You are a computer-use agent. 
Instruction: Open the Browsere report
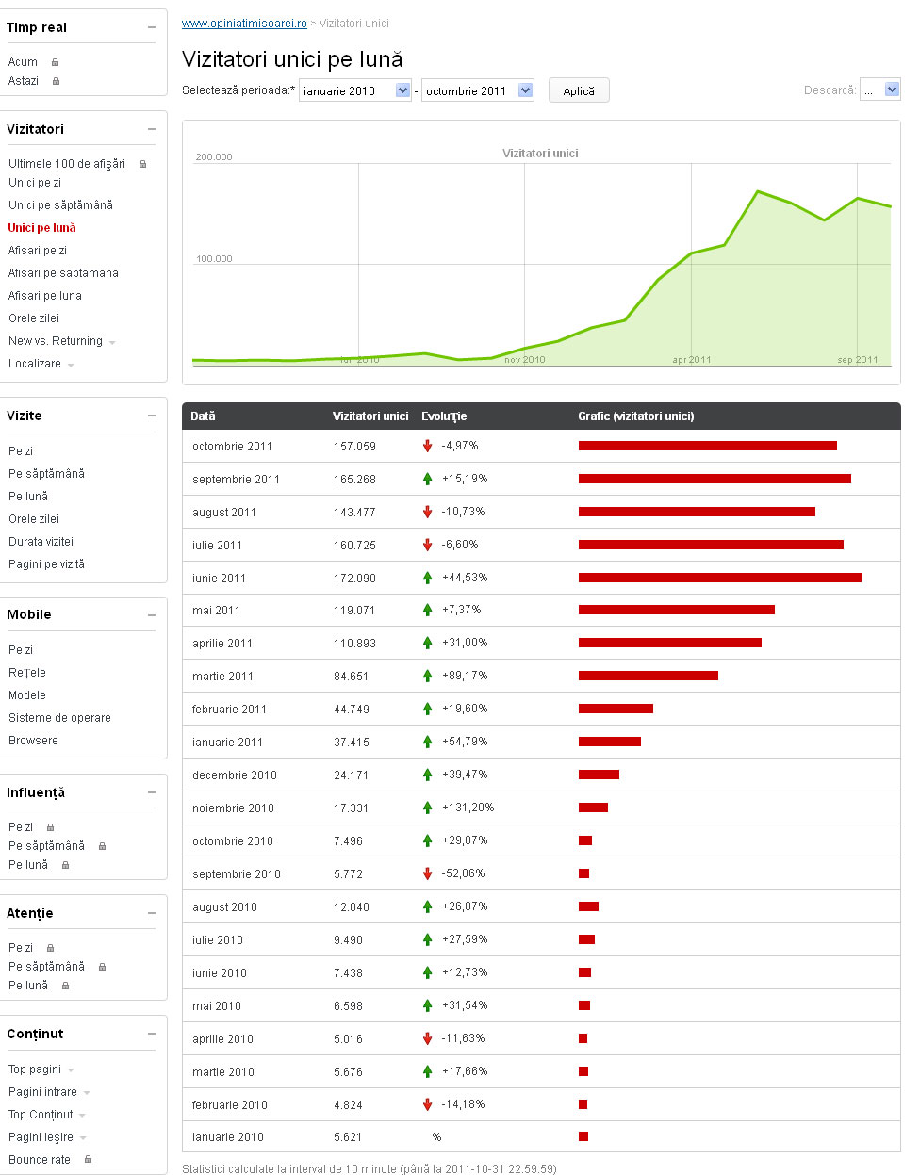coord(33,741)
